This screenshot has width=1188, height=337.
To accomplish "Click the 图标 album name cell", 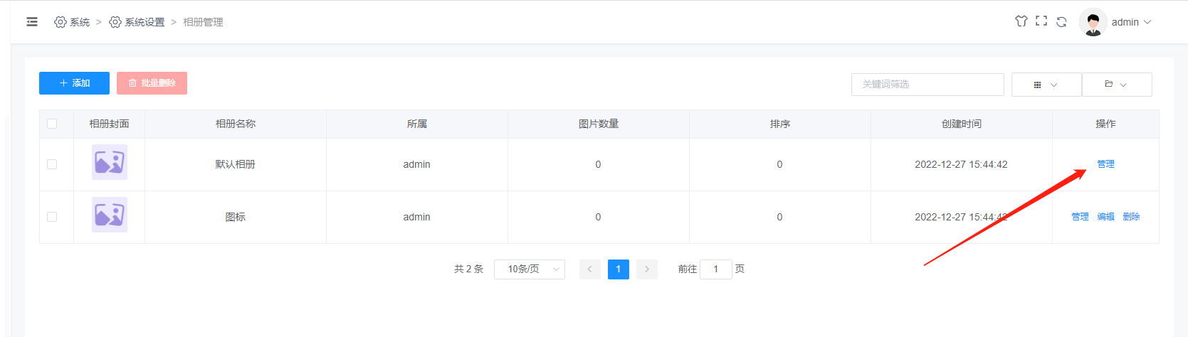I will point(236,217).
